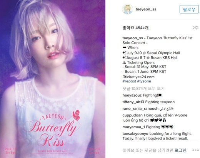Click the Butterfly Kiss concert poster image
Screen dimensions: 200x158
pos(53,79)
